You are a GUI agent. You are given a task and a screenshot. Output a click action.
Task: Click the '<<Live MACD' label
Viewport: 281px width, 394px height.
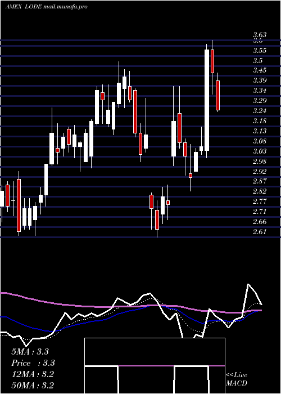click(237, 379)
